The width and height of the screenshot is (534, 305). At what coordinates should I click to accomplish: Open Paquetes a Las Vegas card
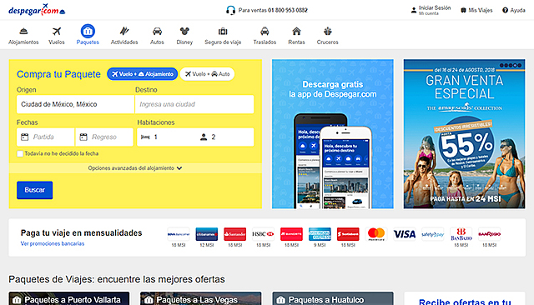pos(201,298)
